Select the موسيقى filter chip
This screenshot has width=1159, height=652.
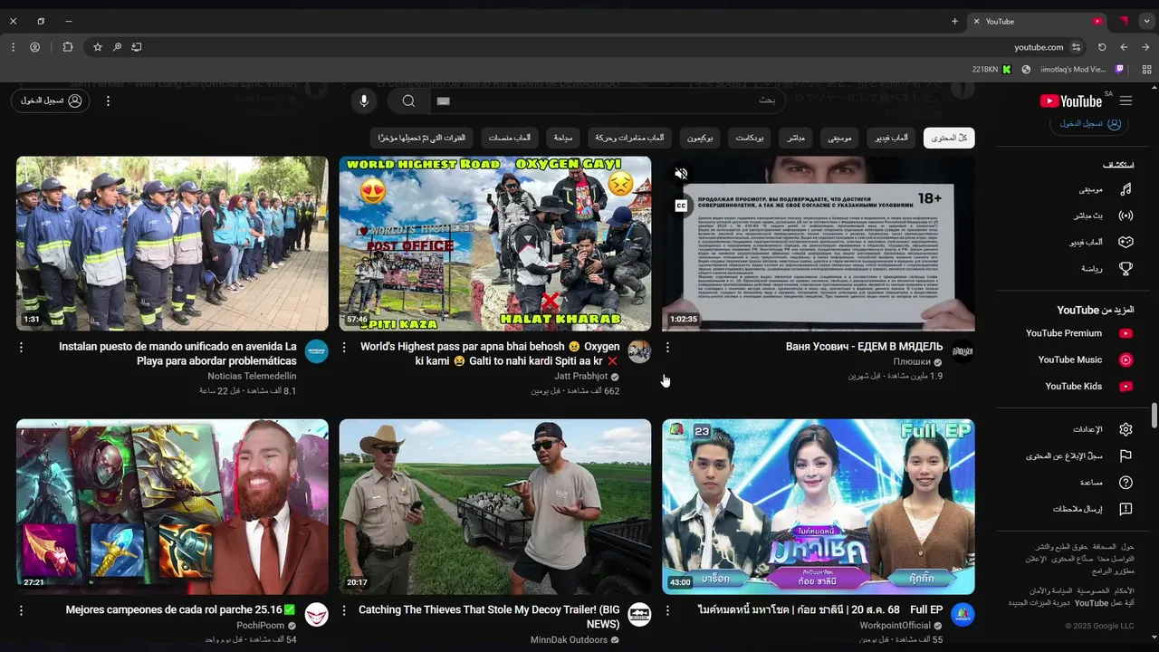[x=840, y=138]
